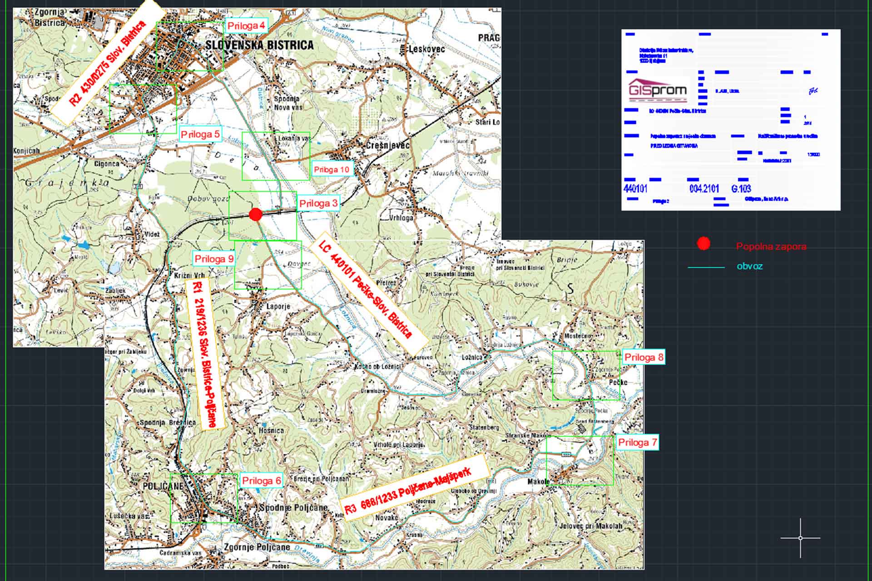Click the Cigonca place name
This screenshot has height=581, width=872.
point(107,164)
